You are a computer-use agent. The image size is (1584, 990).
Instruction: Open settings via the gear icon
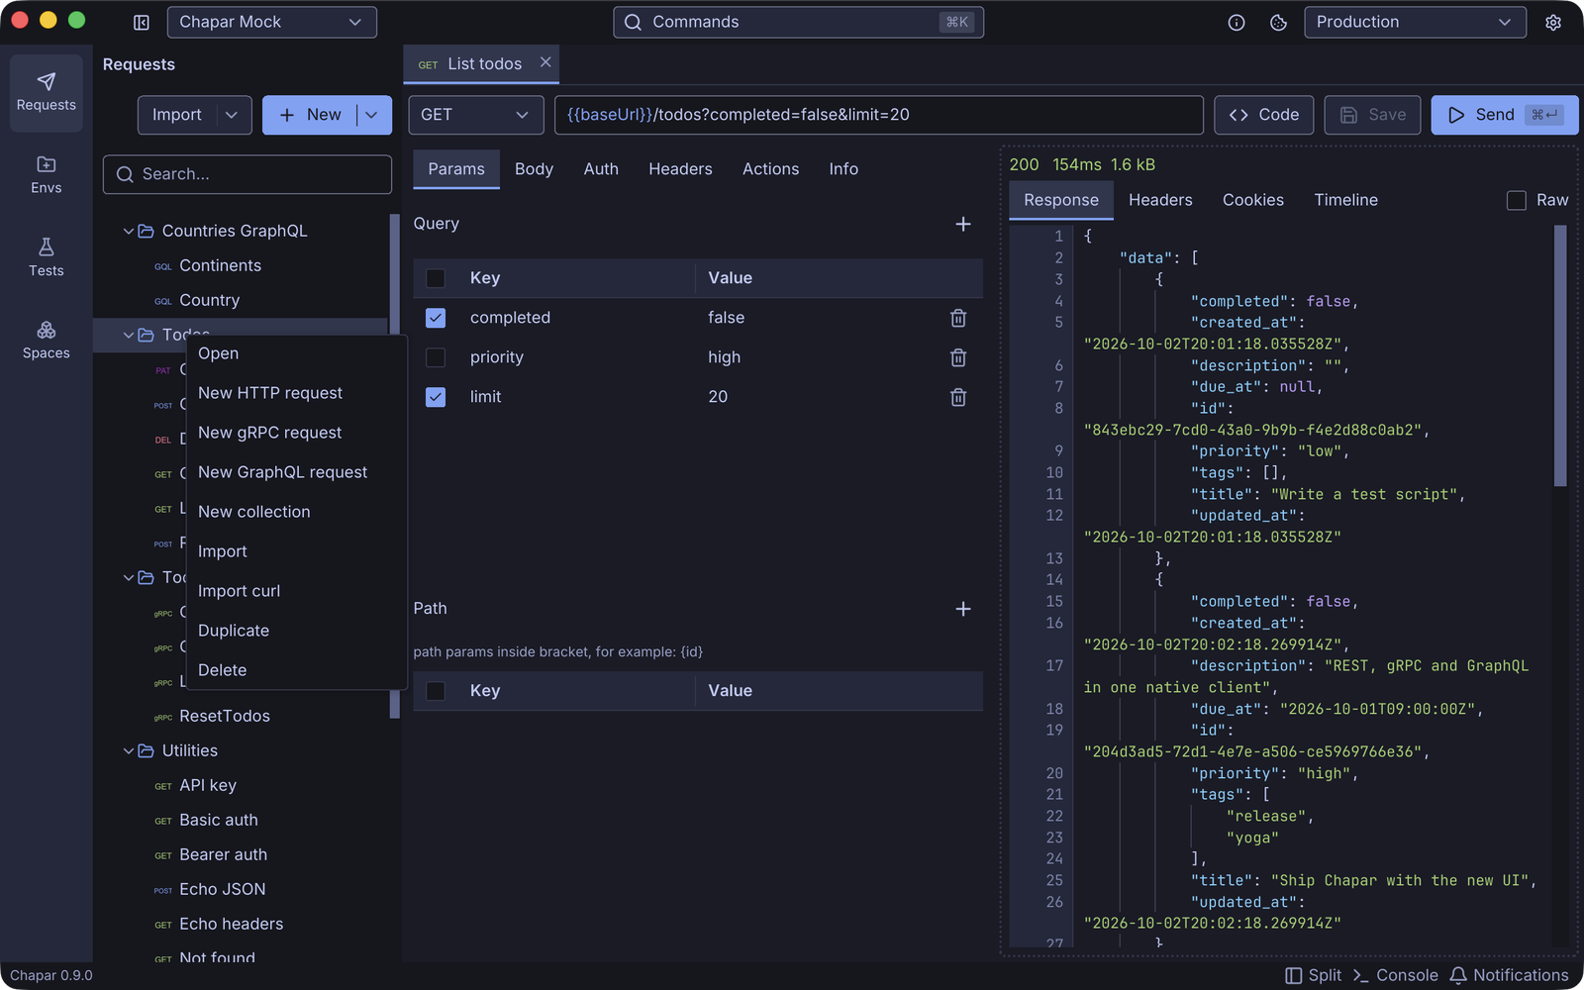[x=1553, y=22]
